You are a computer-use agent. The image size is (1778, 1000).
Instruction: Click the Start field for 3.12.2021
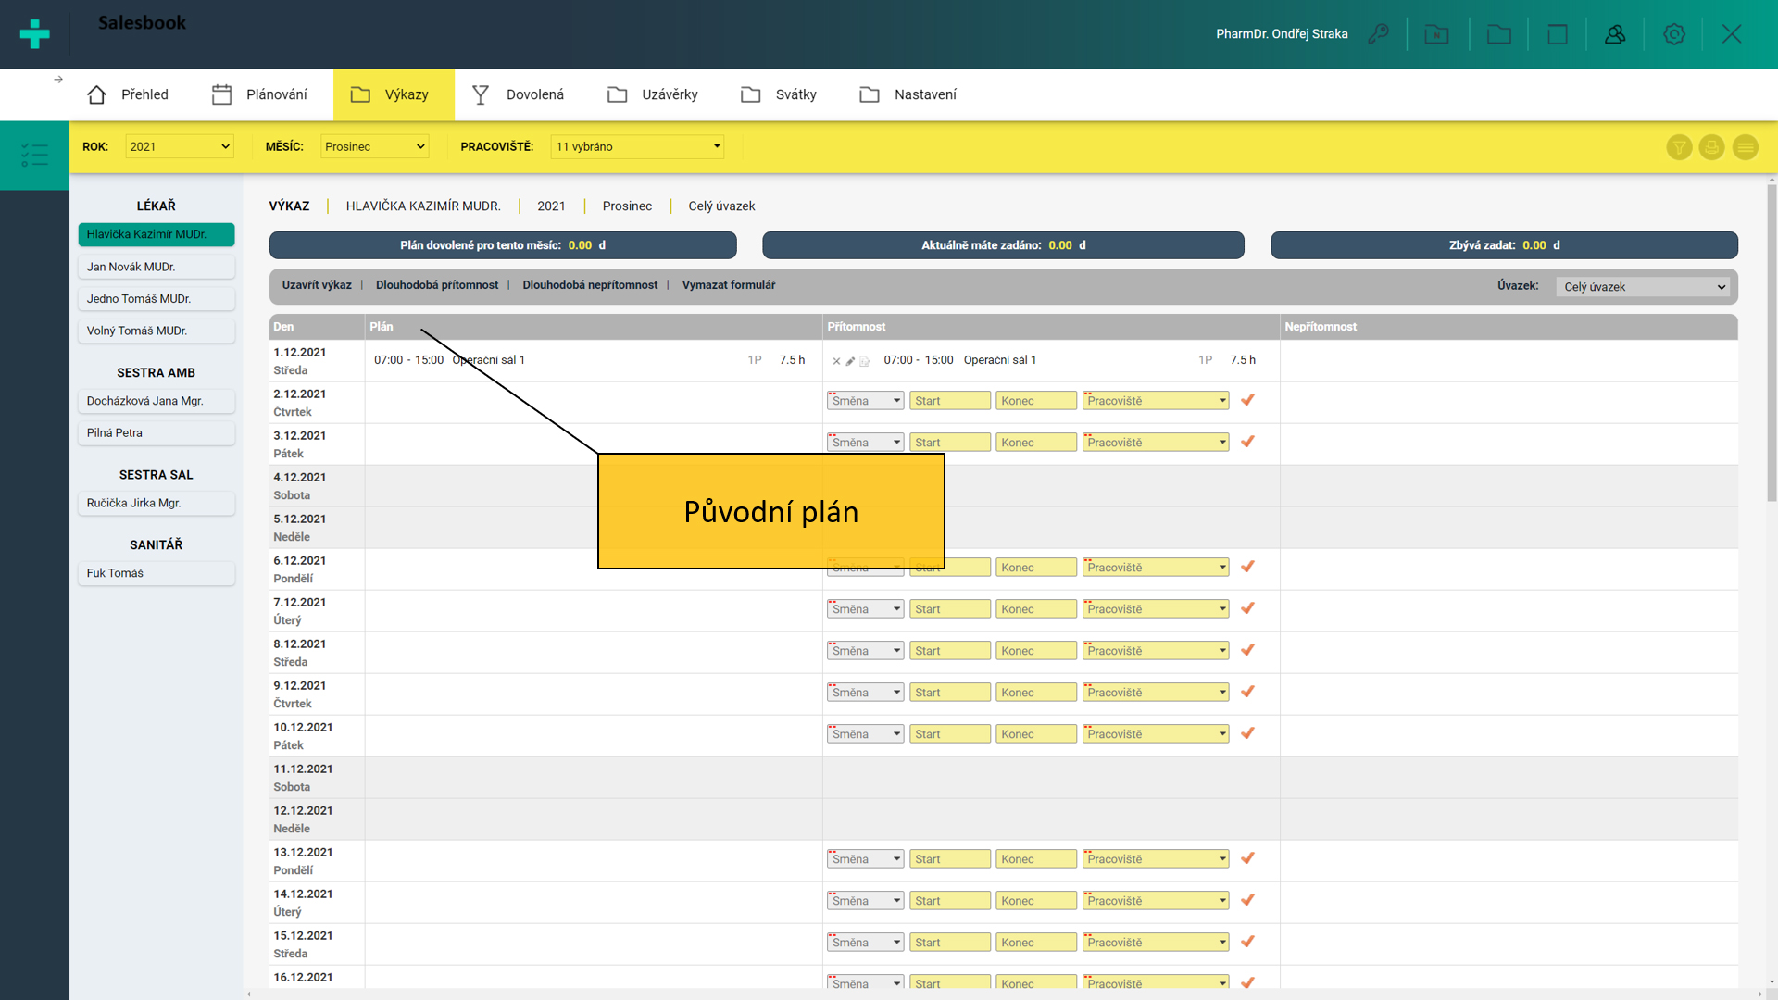[x=949, y=443]
